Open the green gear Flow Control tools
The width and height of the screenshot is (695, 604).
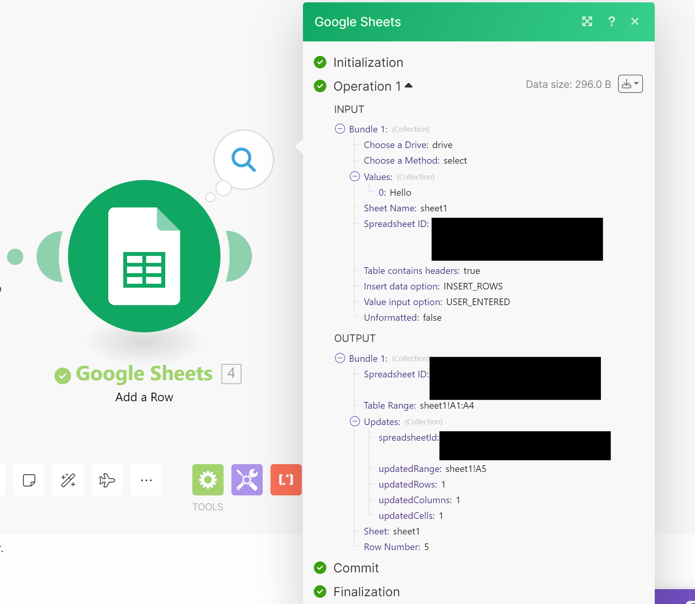pos(208,480)
